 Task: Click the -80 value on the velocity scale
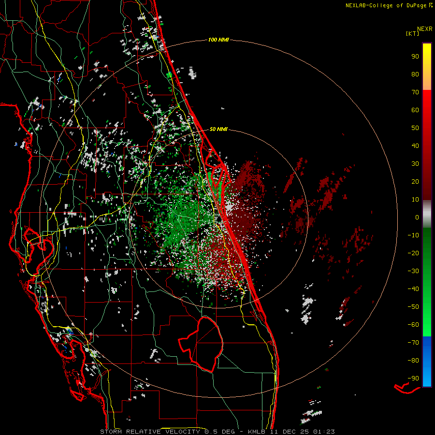(413, 361)
